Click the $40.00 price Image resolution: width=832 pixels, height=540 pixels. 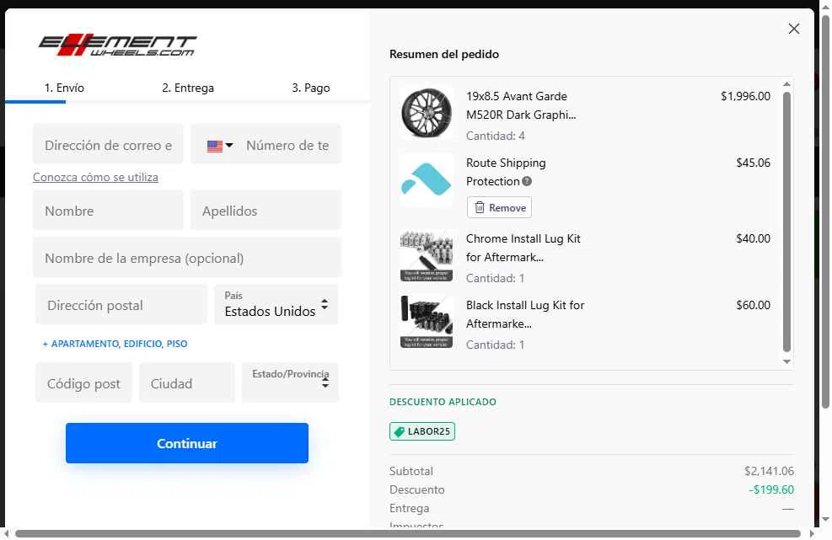pos(753,238)
